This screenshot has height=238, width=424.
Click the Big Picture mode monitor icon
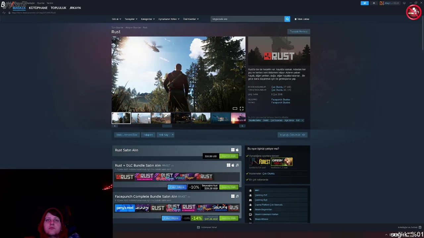pyautogui.click(x=404, y=3)
